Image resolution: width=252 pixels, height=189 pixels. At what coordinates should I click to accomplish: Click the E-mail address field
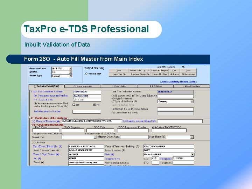pyautogui.click(x=86, y=162)
